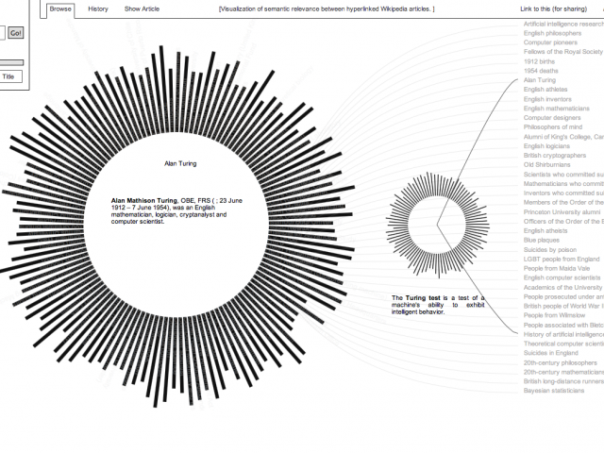The width and height of the screenshot is (604, 453).
Task: Click the 'Blue plaques' category
Action: pyautogui.click(x=543, y=240)
